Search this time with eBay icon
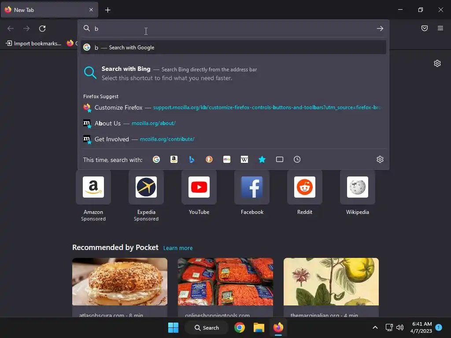Screen dimensions: 451x338 [x=227, y=159]
